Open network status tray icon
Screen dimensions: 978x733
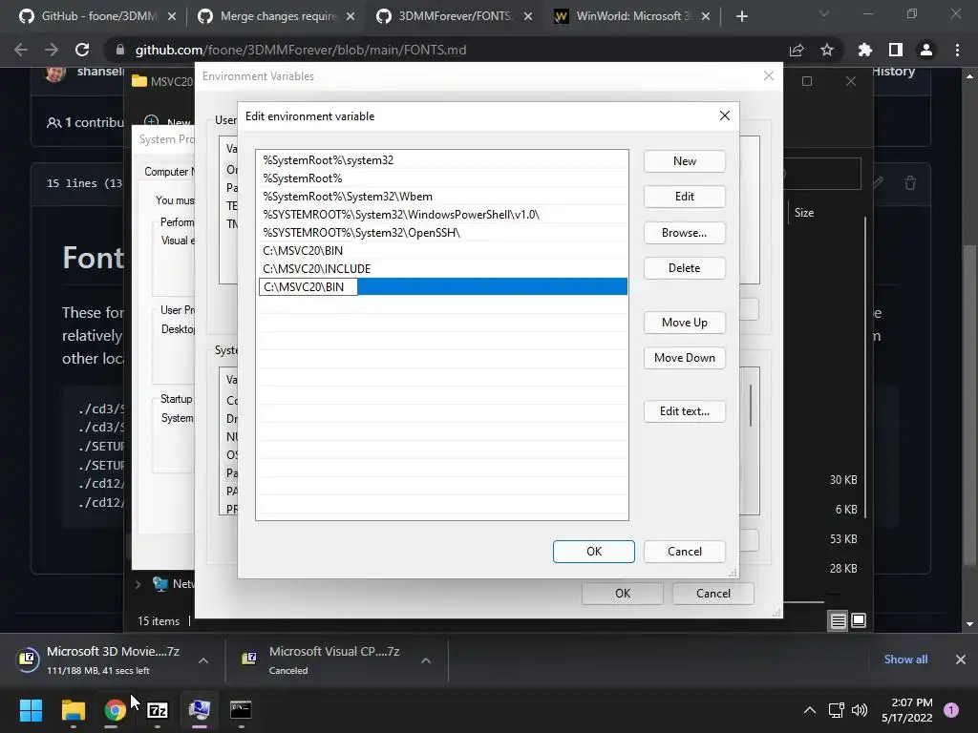(x=836, y=710)
